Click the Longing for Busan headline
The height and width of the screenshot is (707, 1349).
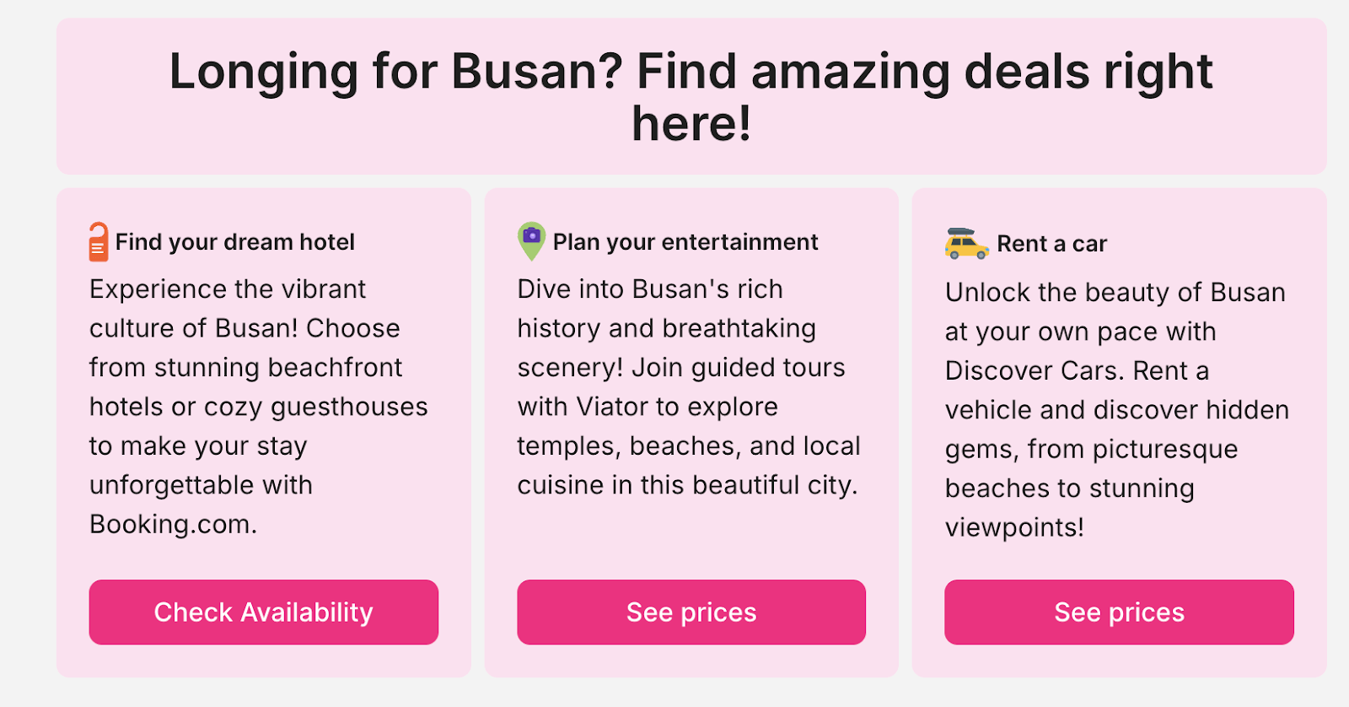coord(691,97)
